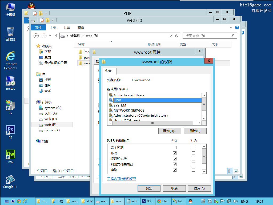Image resolution: width=273 pixels, height=205 pixels.
Task: Open the 文件 (File) ribbon tab
Action: click(38, 27)
